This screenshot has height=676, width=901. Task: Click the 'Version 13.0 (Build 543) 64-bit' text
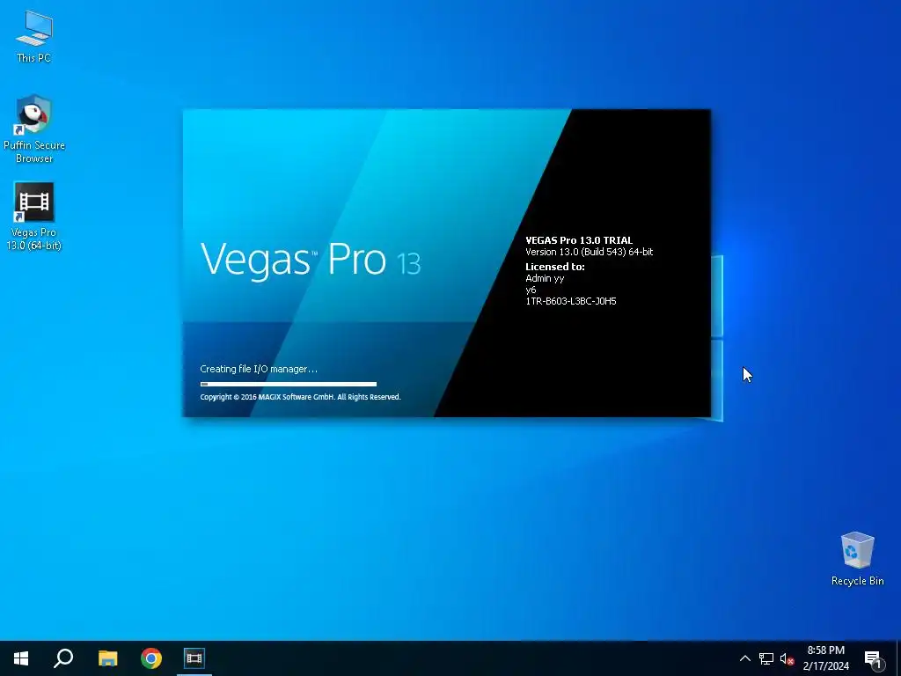(589, 252)
